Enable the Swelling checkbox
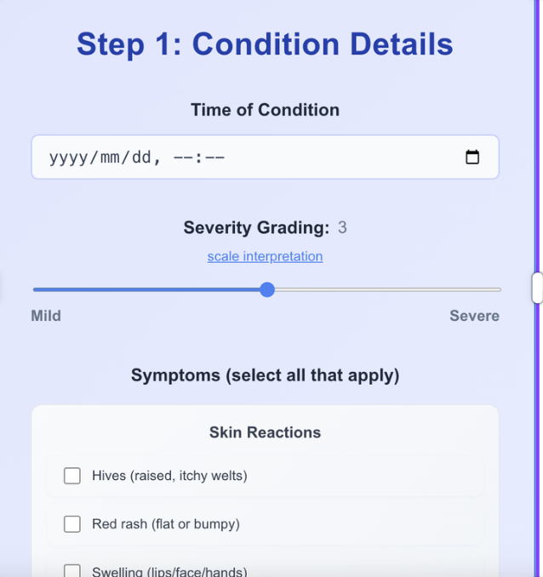543x577 pixels. 72,571
